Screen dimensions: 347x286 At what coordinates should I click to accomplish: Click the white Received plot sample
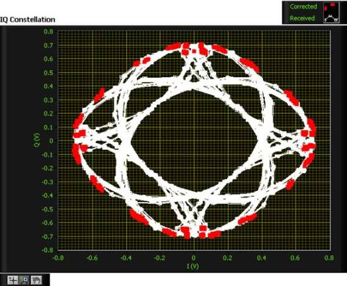(x=331, y=18)
